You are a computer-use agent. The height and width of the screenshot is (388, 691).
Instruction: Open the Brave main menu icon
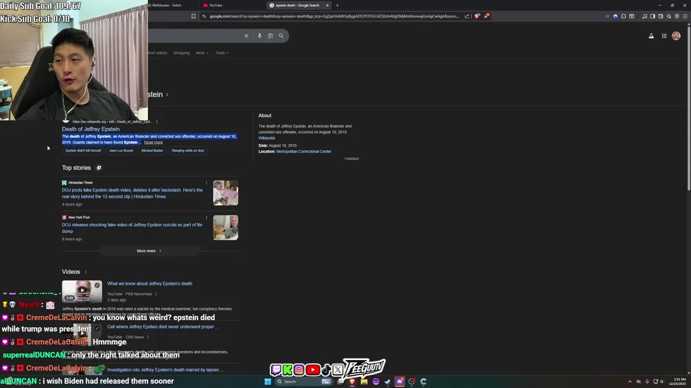tap(685, 16)
